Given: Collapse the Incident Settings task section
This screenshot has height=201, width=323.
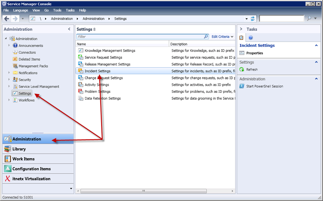Looking at the screenshot, I should 316,46.
